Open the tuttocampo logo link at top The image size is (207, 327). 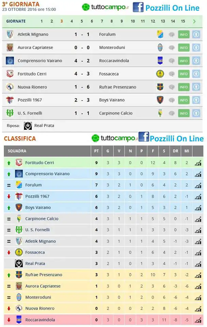click(x=105, y=7)
